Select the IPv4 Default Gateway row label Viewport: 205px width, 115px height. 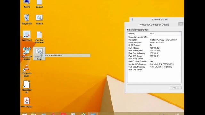pyautogui.click(x=137, y=53)
